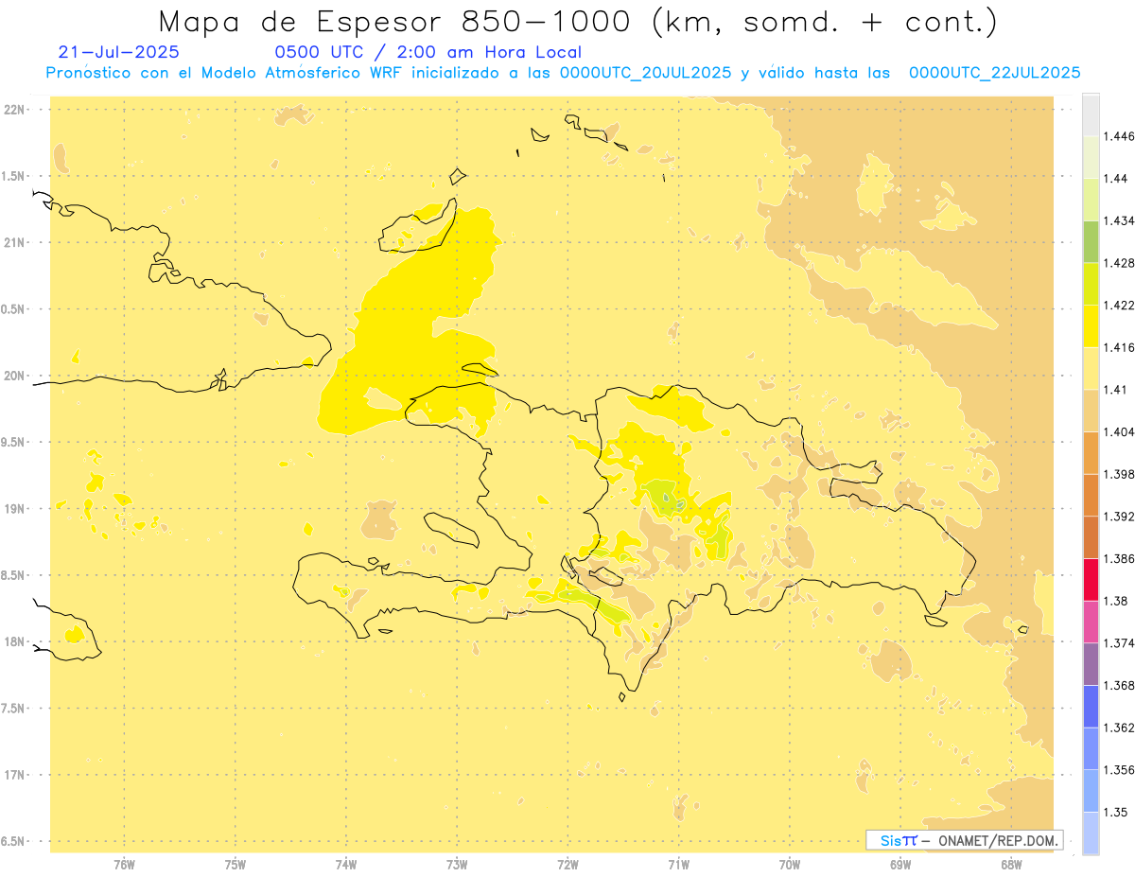Click the blue legend swatch between 1.362 and 1.368
The height and width of the screenshot is (877, 1135).
click(1091, 707)
